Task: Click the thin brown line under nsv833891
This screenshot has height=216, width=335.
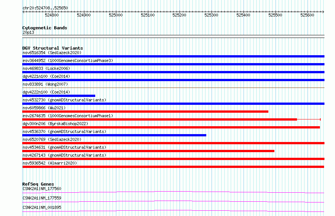Action: [173, 88]
